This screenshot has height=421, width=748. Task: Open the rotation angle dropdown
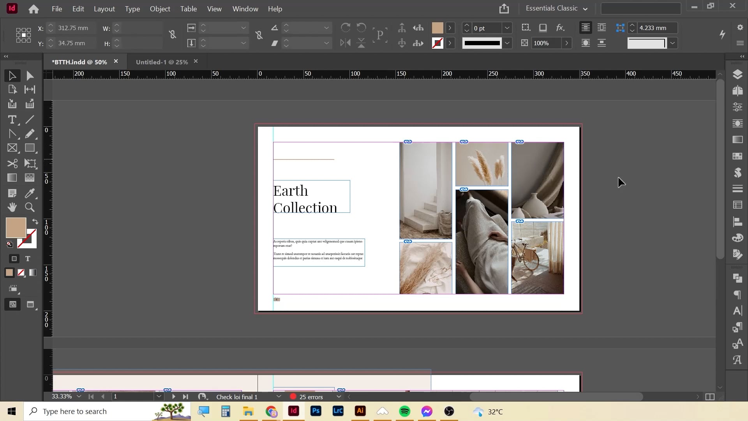pyautogui.click(x=326, y=28)
